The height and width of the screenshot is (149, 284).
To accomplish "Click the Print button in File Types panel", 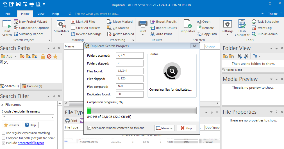I will [x=71, y=121].
